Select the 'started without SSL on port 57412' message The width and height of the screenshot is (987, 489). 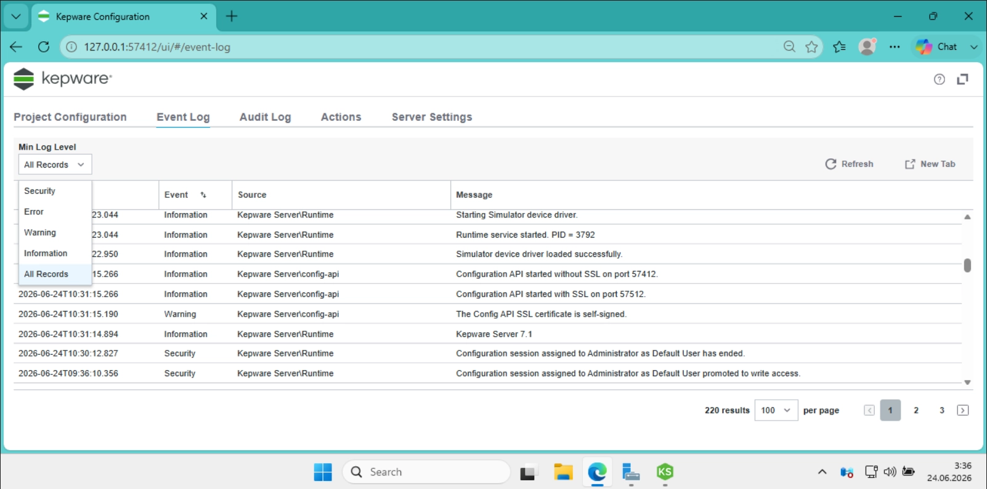point(557,274)
